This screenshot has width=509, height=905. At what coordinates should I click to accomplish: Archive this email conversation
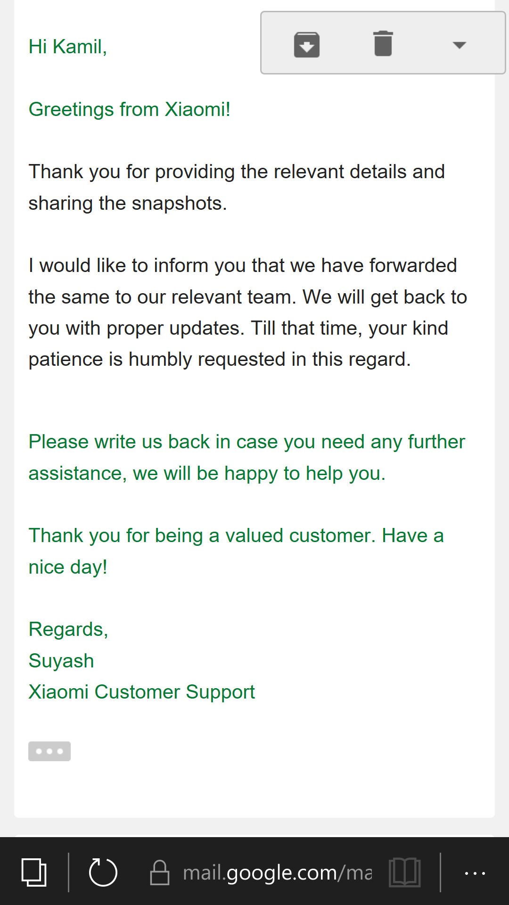[x=307, y=45]
